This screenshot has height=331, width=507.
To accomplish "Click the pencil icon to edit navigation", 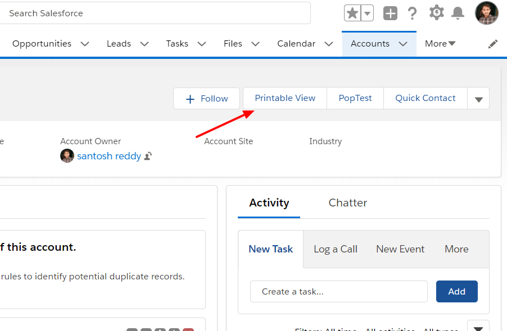I will [493, 44].
